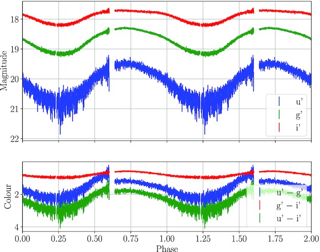Viewport: 320px width, 252px height.
Task: Click the 1.25 phase tick label
Action: click(203, 239)
